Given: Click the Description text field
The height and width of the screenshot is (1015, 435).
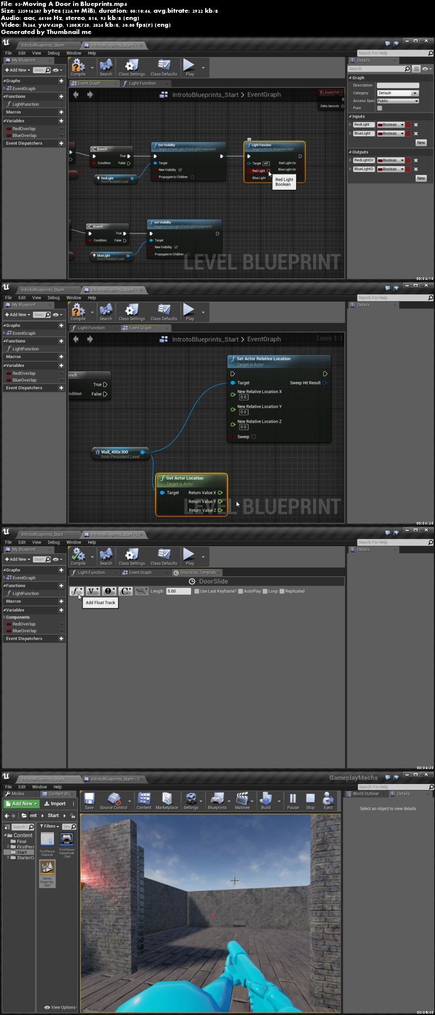Looking at the screenshot, I should point(398,86).
